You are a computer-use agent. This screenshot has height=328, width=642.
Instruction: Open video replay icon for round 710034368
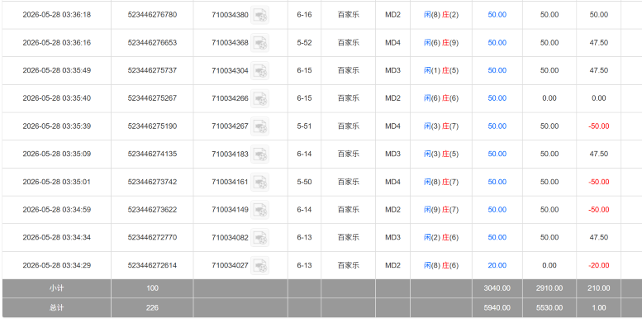[x=259, y=43]
